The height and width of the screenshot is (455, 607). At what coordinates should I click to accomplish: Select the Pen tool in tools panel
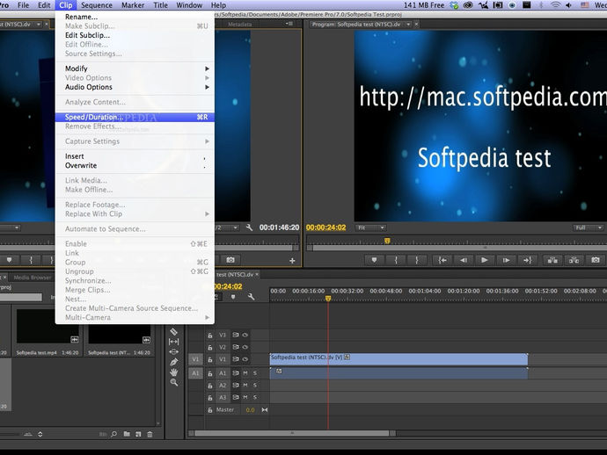[173, 361]
